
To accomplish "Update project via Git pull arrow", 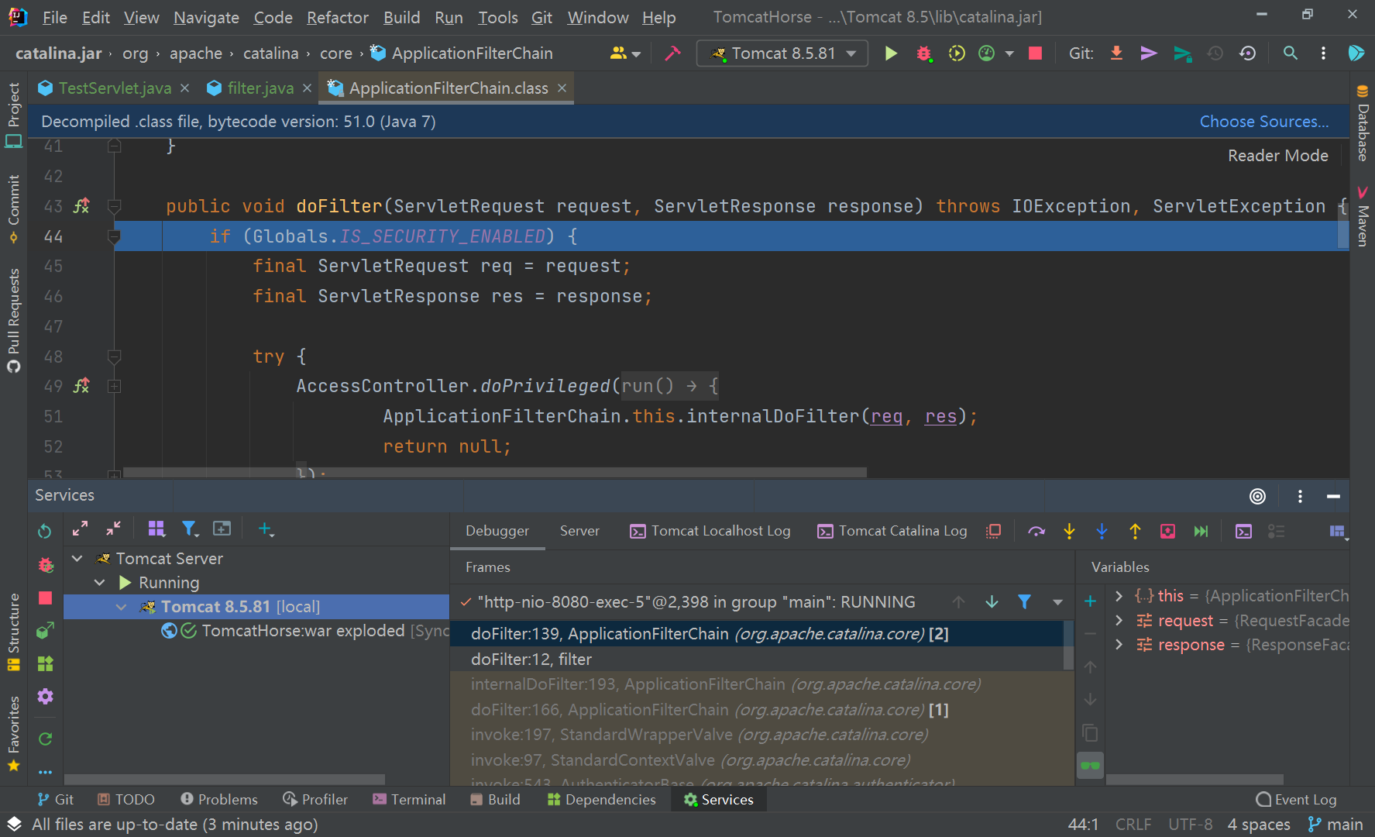I will 1116,53.
